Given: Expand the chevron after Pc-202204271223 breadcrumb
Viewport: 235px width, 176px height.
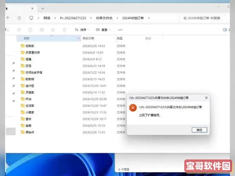Looking at the screenshot, I should point(91,18).
